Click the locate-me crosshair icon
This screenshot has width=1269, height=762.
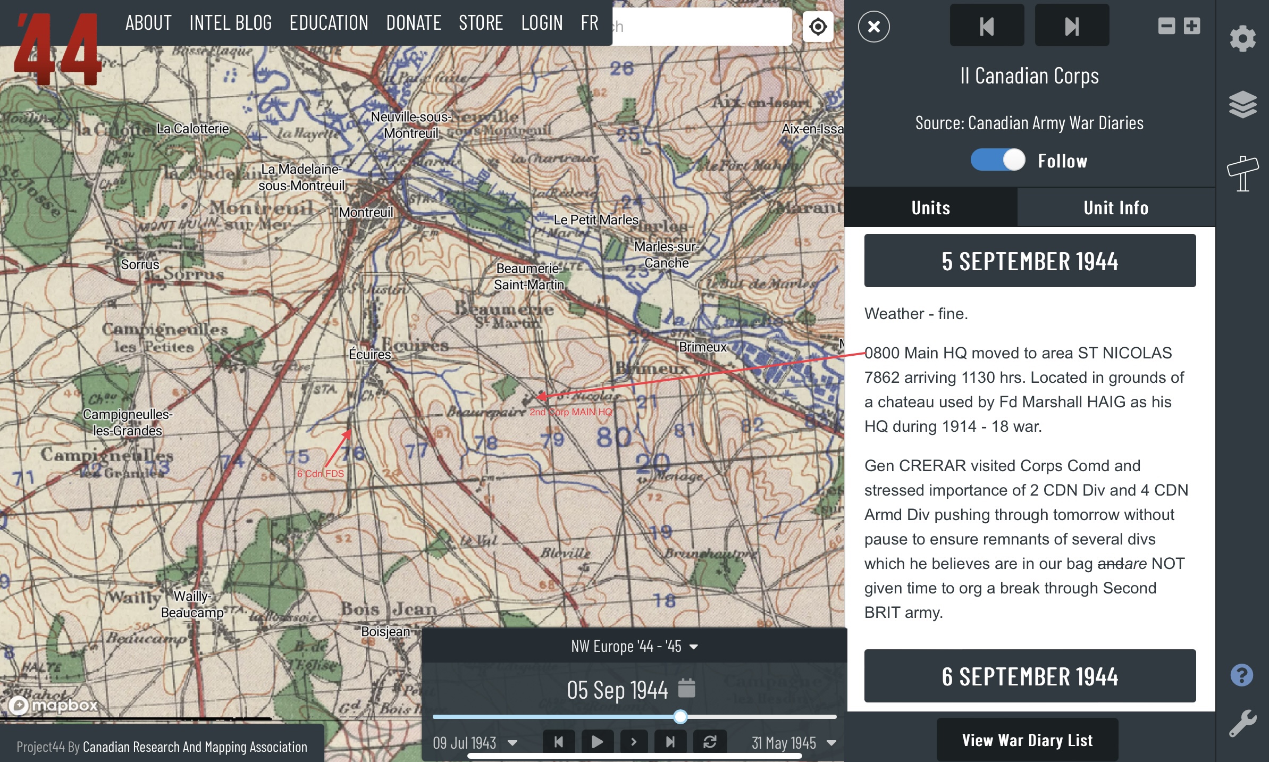point(818,26)
